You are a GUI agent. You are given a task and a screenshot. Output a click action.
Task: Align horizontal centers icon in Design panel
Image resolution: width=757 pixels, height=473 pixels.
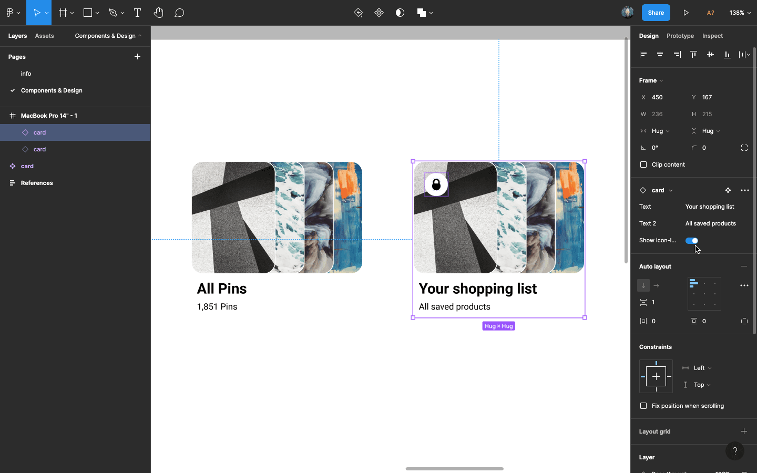[660, 54]
